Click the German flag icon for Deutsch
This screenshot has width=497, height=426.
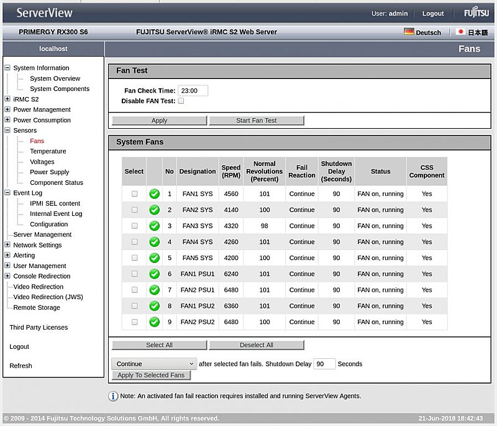pos(409,32)
